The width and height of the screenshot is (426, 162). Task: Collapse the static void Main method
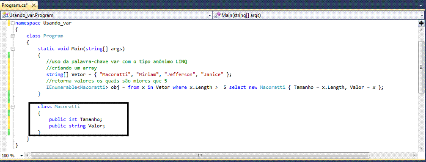pyautogui.click(x=12, y=49)
